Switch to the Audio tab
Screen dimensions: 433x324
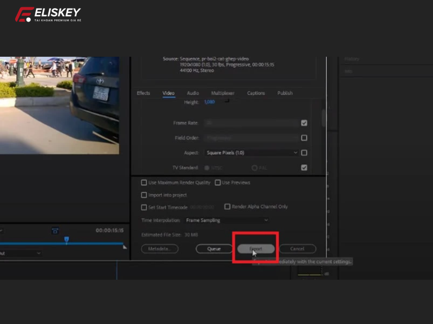[193, 93]
